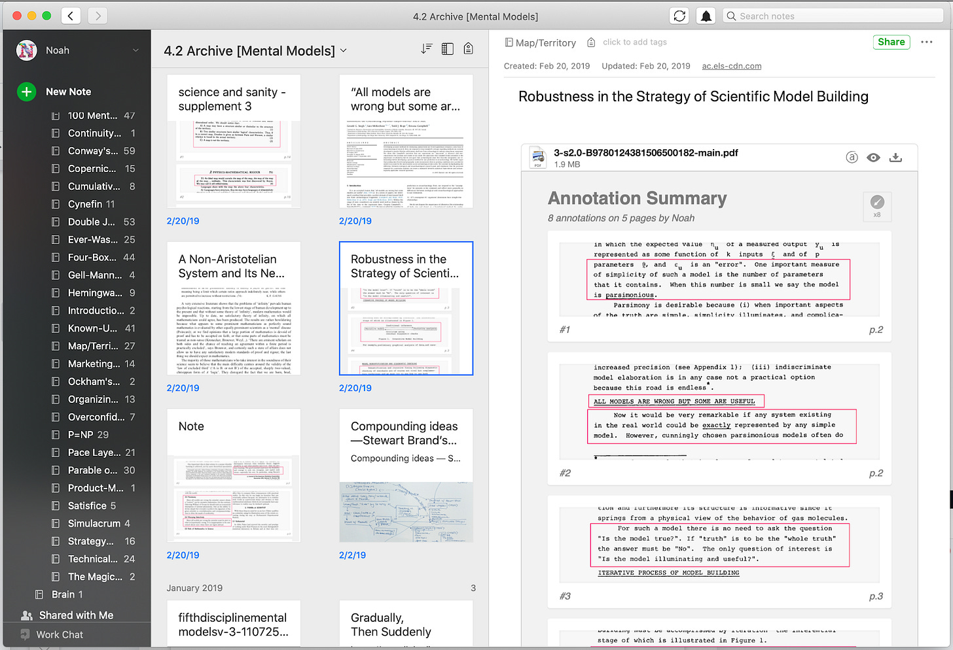Click the forward navigation arrow
This screenshot has height=650, width=953.
coord(98,16)
